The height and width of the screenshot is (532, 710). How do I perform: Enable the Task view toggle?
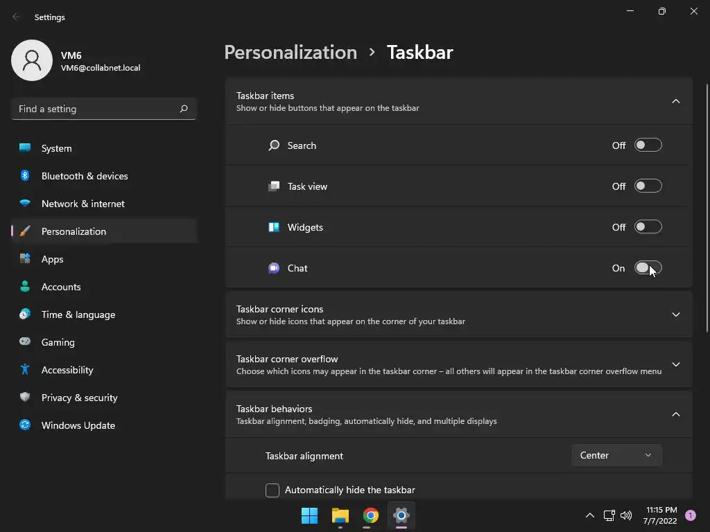pos(648,186)
